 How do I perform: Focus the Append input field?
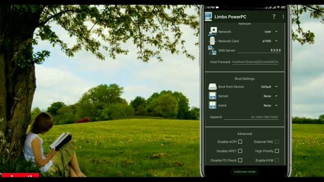[x=251, y=117]
